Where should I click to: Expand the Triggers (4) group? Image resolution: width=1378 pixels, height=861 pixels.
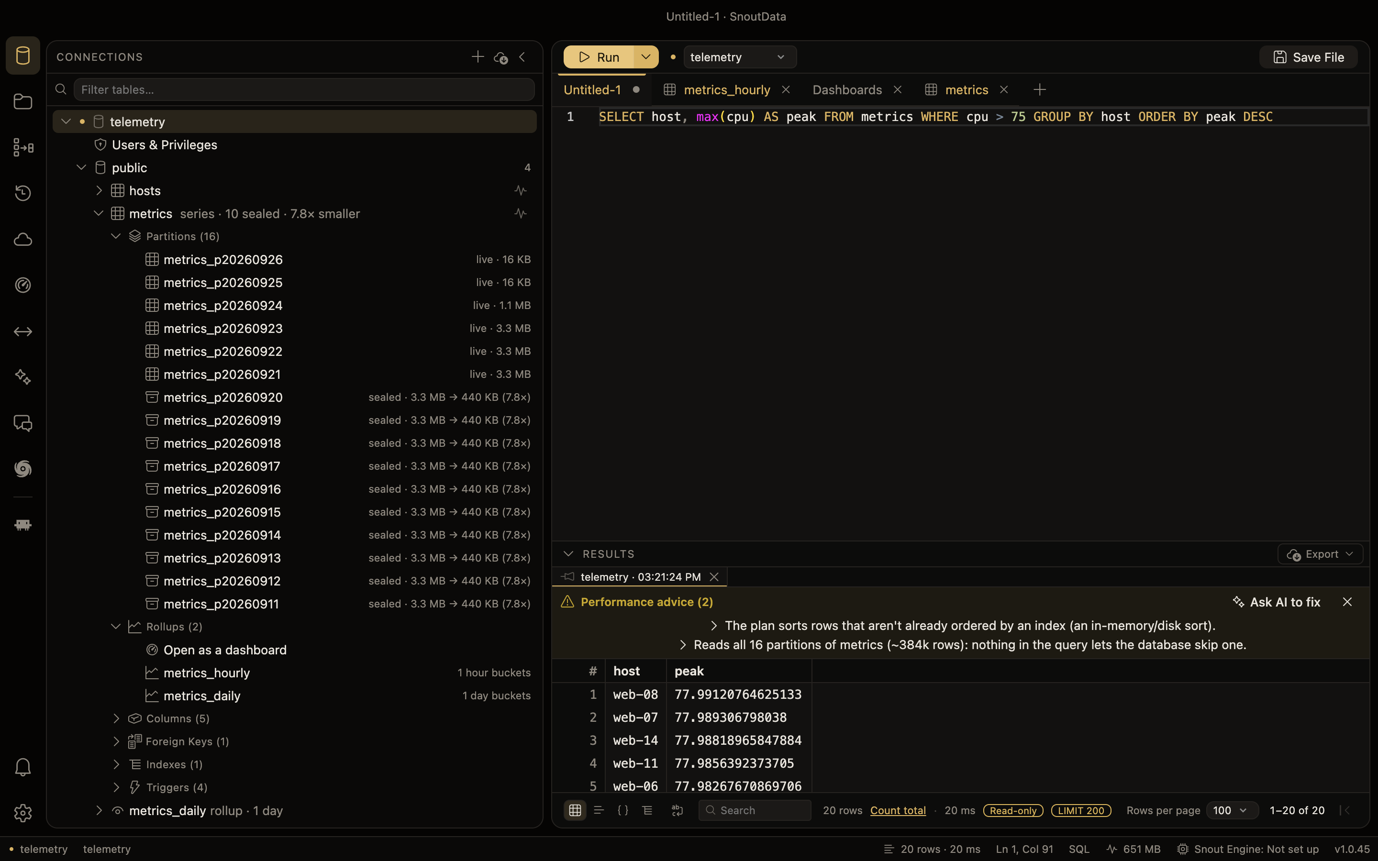click(116, 787)
